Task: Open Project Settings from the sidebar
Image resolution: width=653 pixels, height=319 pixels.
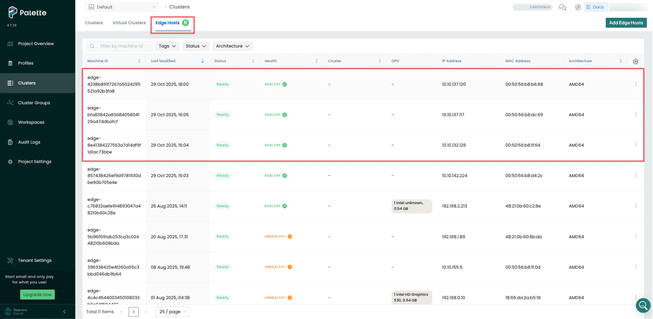Action: point(35,161)
